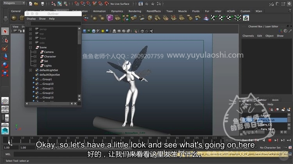This screenshot has height=164, width=293.
Task: Pick the Move tool cone icon
Action: coord(5,56)
